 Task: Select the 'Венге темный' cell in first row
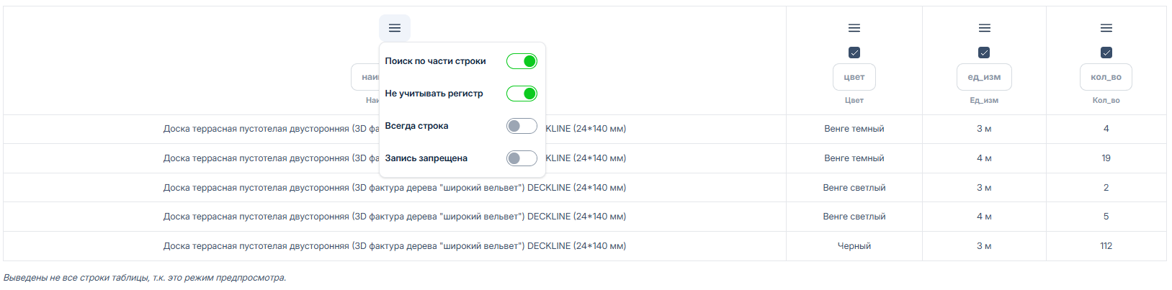tap(854, 129)
